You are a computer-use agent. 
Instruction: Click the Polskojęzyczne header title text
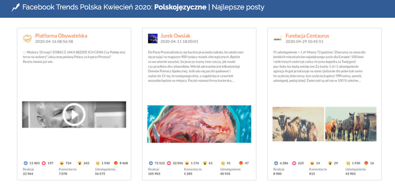coord(180,7)
